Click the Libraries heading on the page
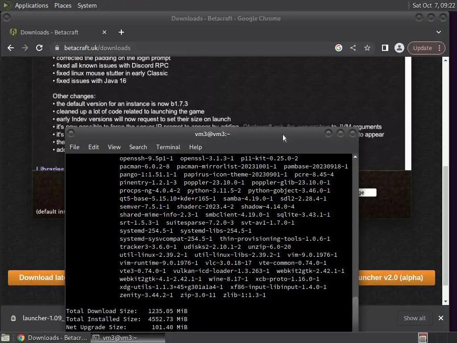The height and width of the screenshot is (343, 457). coord(50,168)
